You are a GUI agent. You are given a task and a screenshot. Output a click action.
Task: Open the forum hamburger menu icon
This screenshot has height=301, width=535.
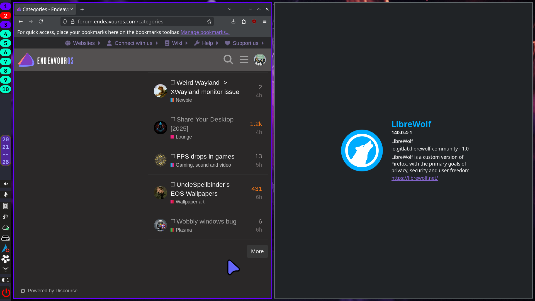tap(244, 59)
